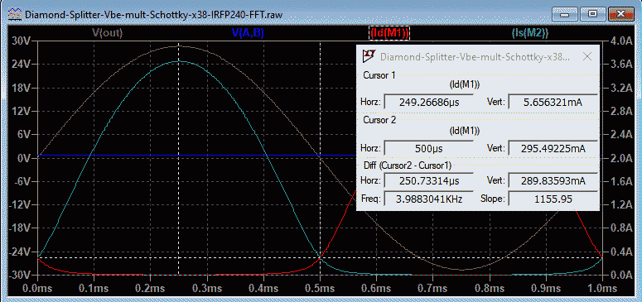Minimize the waveform window
The image size is (642, 302).
point(566,14)
